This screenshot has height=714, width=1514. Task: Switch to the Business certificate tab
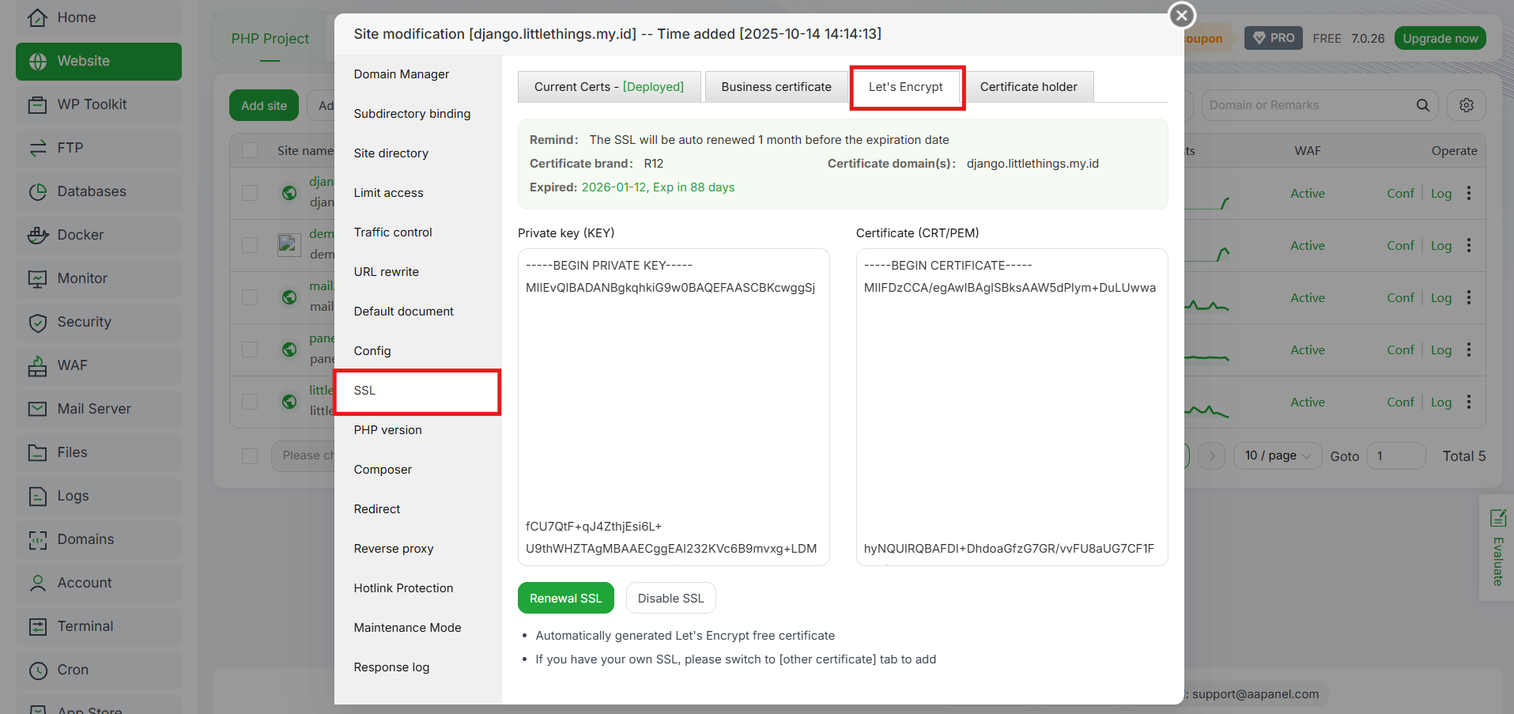(776, 87)
